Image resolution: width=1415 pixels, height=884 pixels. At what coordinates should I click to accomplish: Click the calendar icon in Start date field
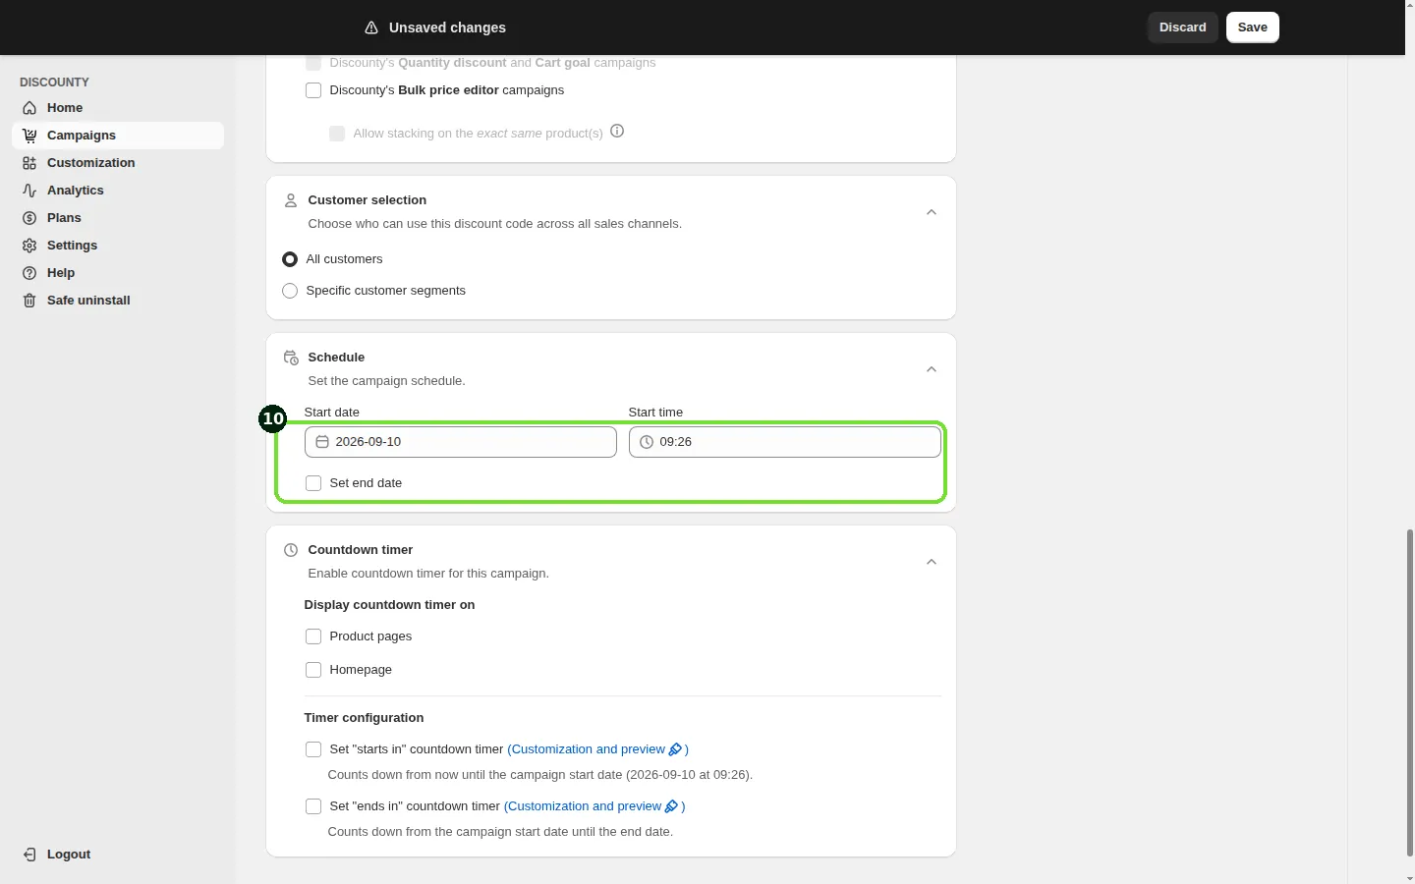point(322,442)
